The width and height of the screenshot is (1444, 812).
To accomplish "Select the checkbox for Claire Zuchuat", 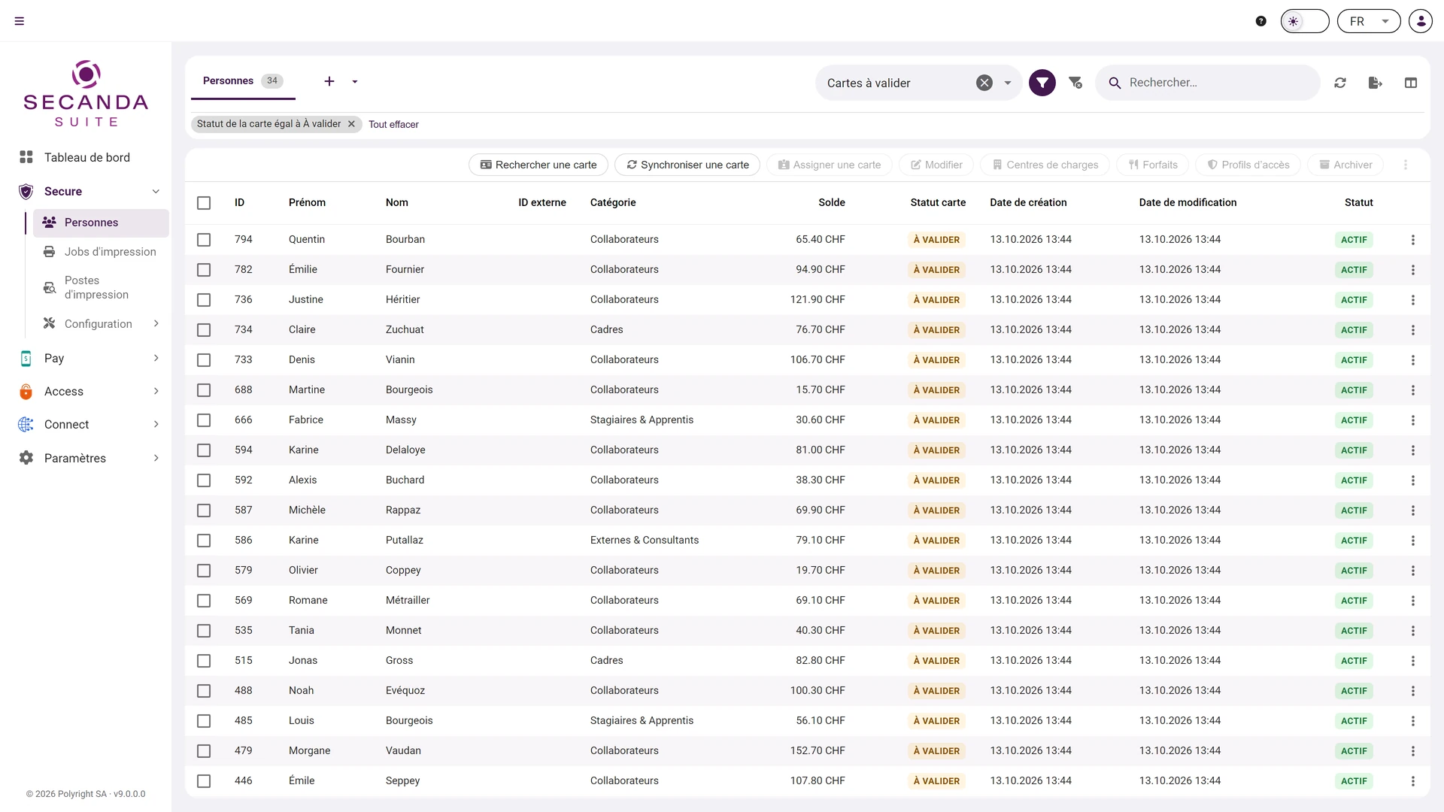I will [x=204, y=330].
